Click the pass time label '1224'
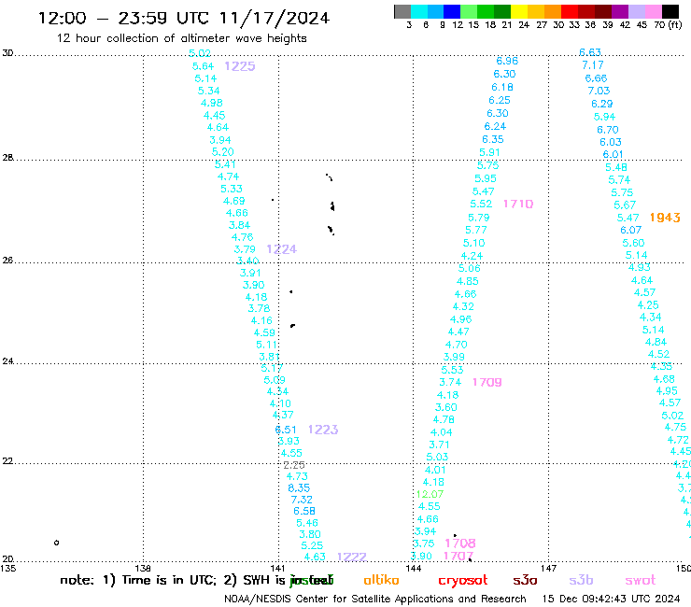The height and width of the screenshot is (607, 691). click(x=282, y=249)
